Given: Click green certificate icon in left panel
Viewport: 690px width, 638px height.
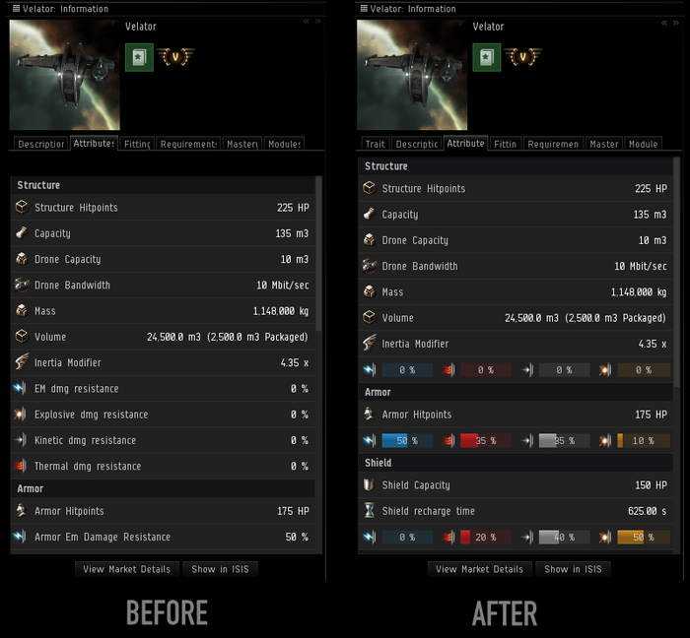Looking at the screenshot, I should coord(139,57).
